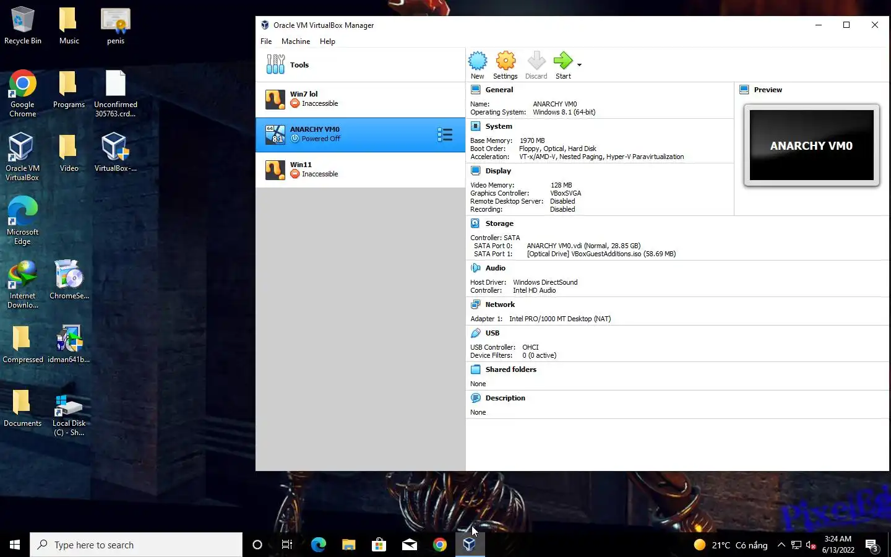Click the USB section plug icon

[476, 333]
